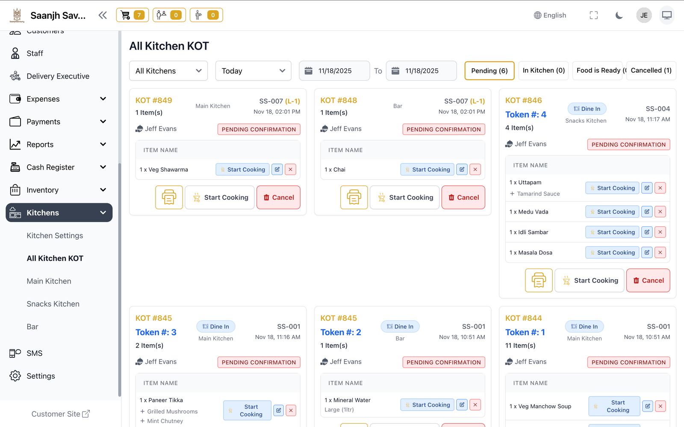Viewport: 684px width, 427px height.
Task: Click the cart orders icon showing 7
Action: (x=132, y=15)
